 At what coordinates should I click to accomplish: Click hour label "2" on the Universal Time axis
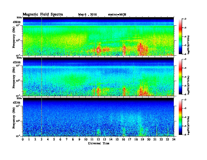pos(35,139)
